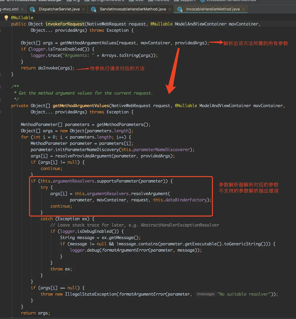Viewport: 296px width, 319px height.
Task: Click the DispatcherServlet.java tab's class icon
Action: (x=33, y=9)
